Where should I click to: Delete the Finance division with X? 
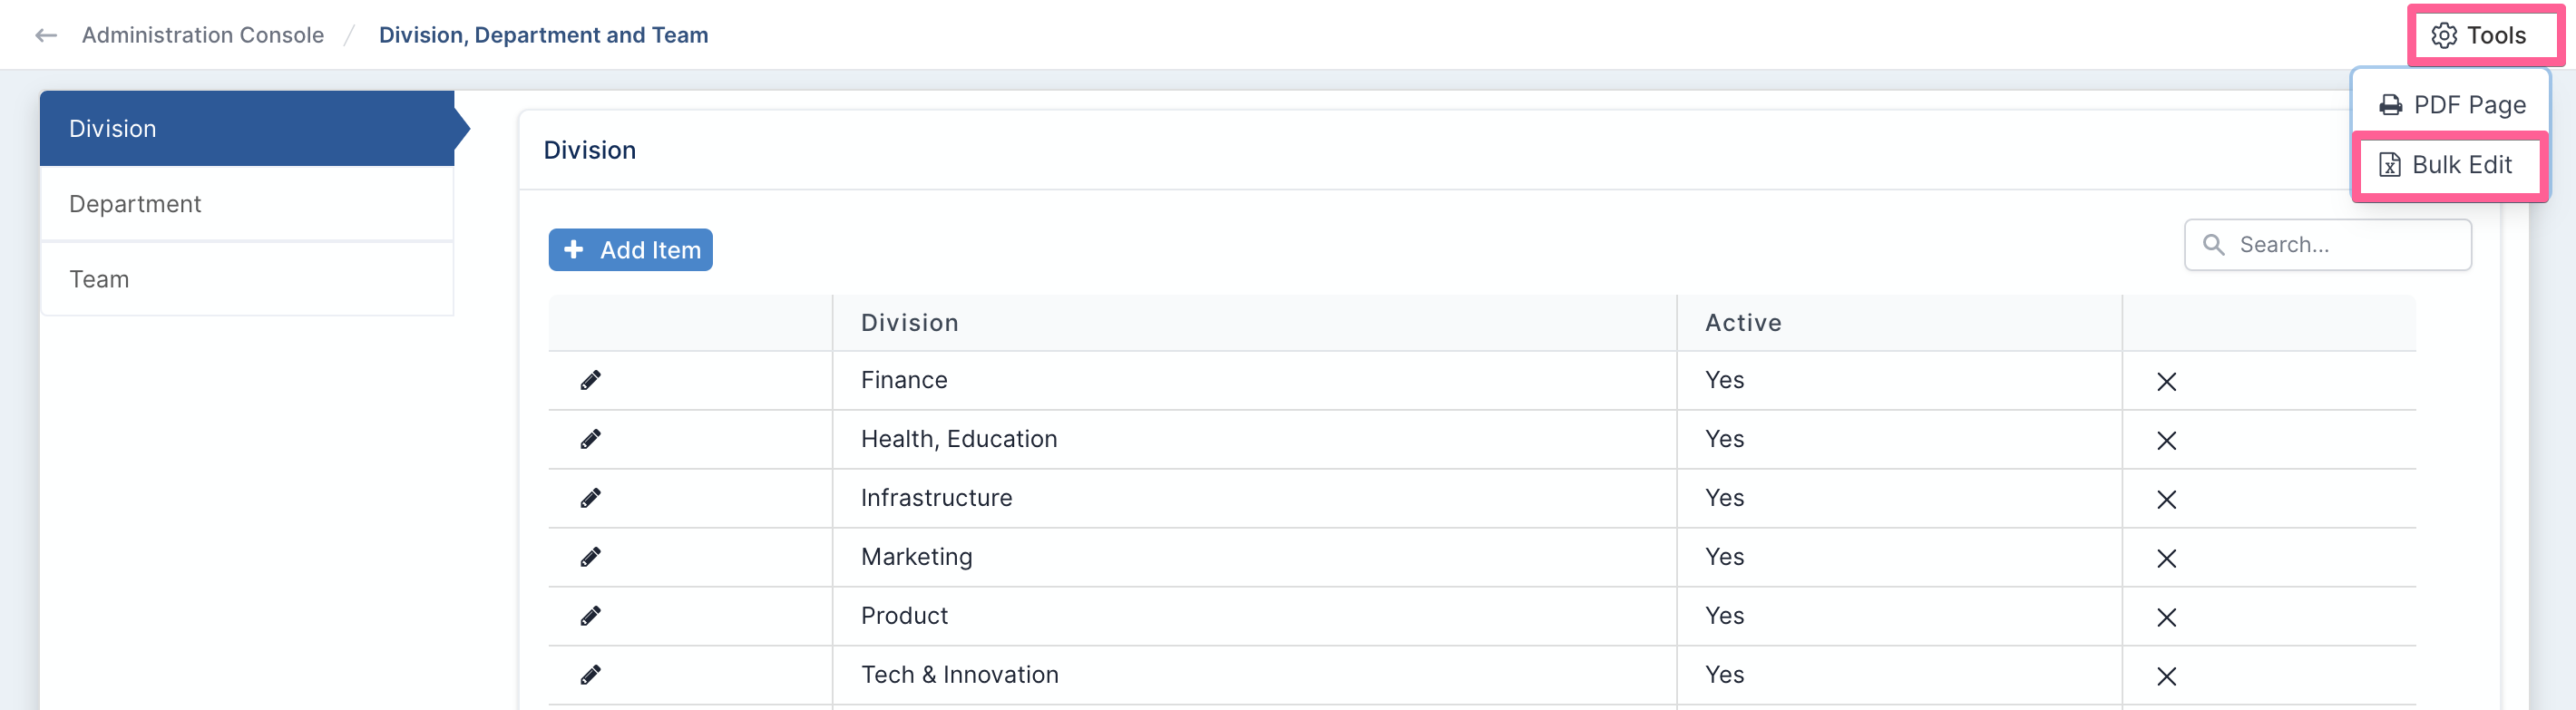(2166, 382)
